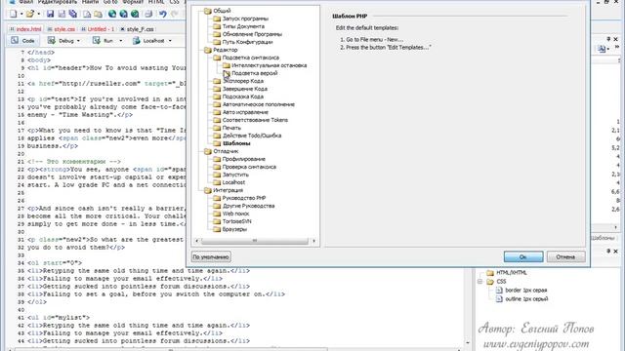Open the Run dropdown arrow

pyautogui.click(x=121, y=41)
